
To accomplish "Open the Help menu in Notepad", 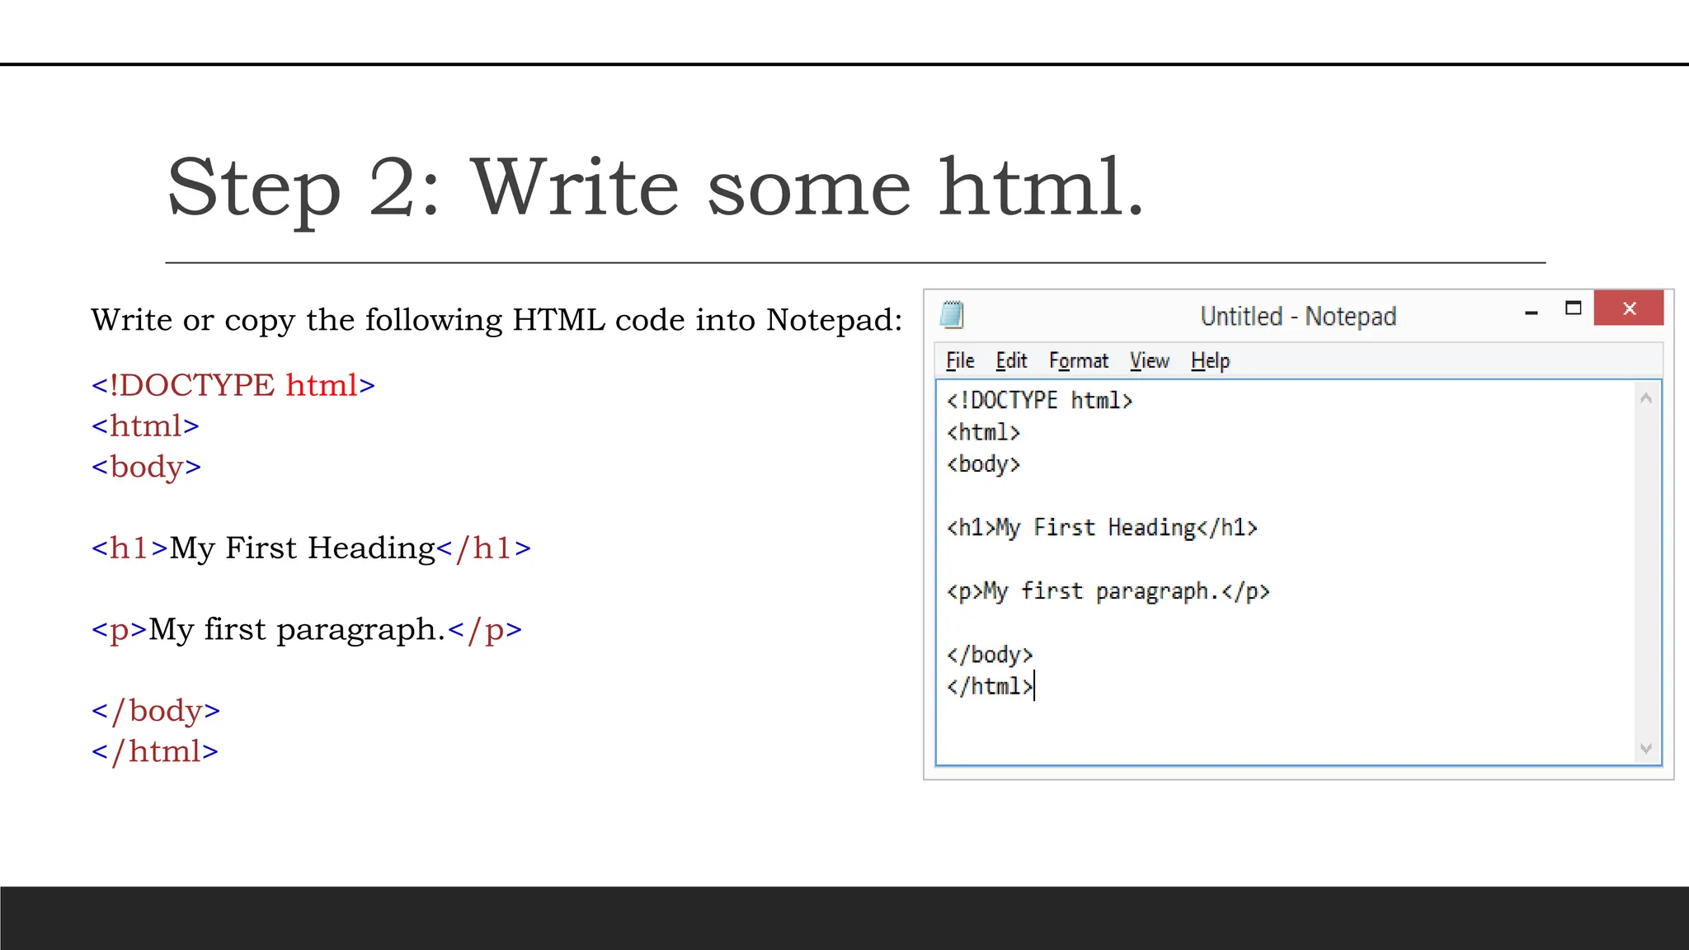I will pos(1210,361).
